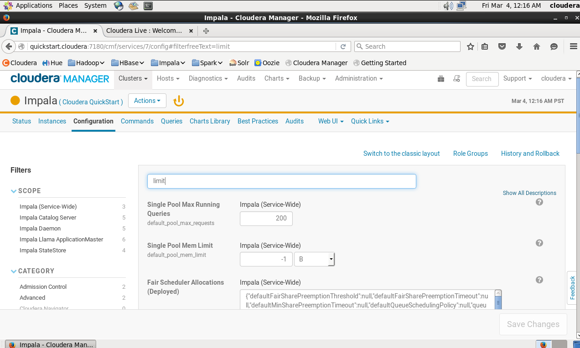This screenshot has width=580, height=348.
Task: Switch to the Commands tab
Action: 137,121
